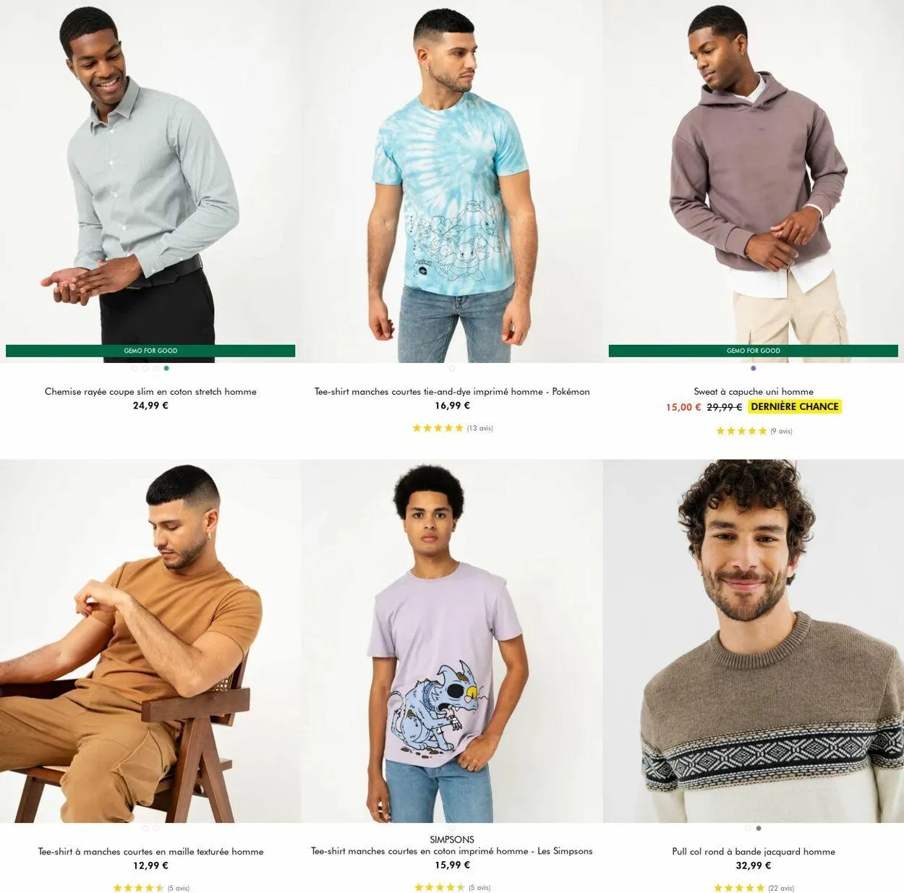904x893 pixels.
Task: Open the 9 avis star rating of hoodie
Action: pos(754,431)
